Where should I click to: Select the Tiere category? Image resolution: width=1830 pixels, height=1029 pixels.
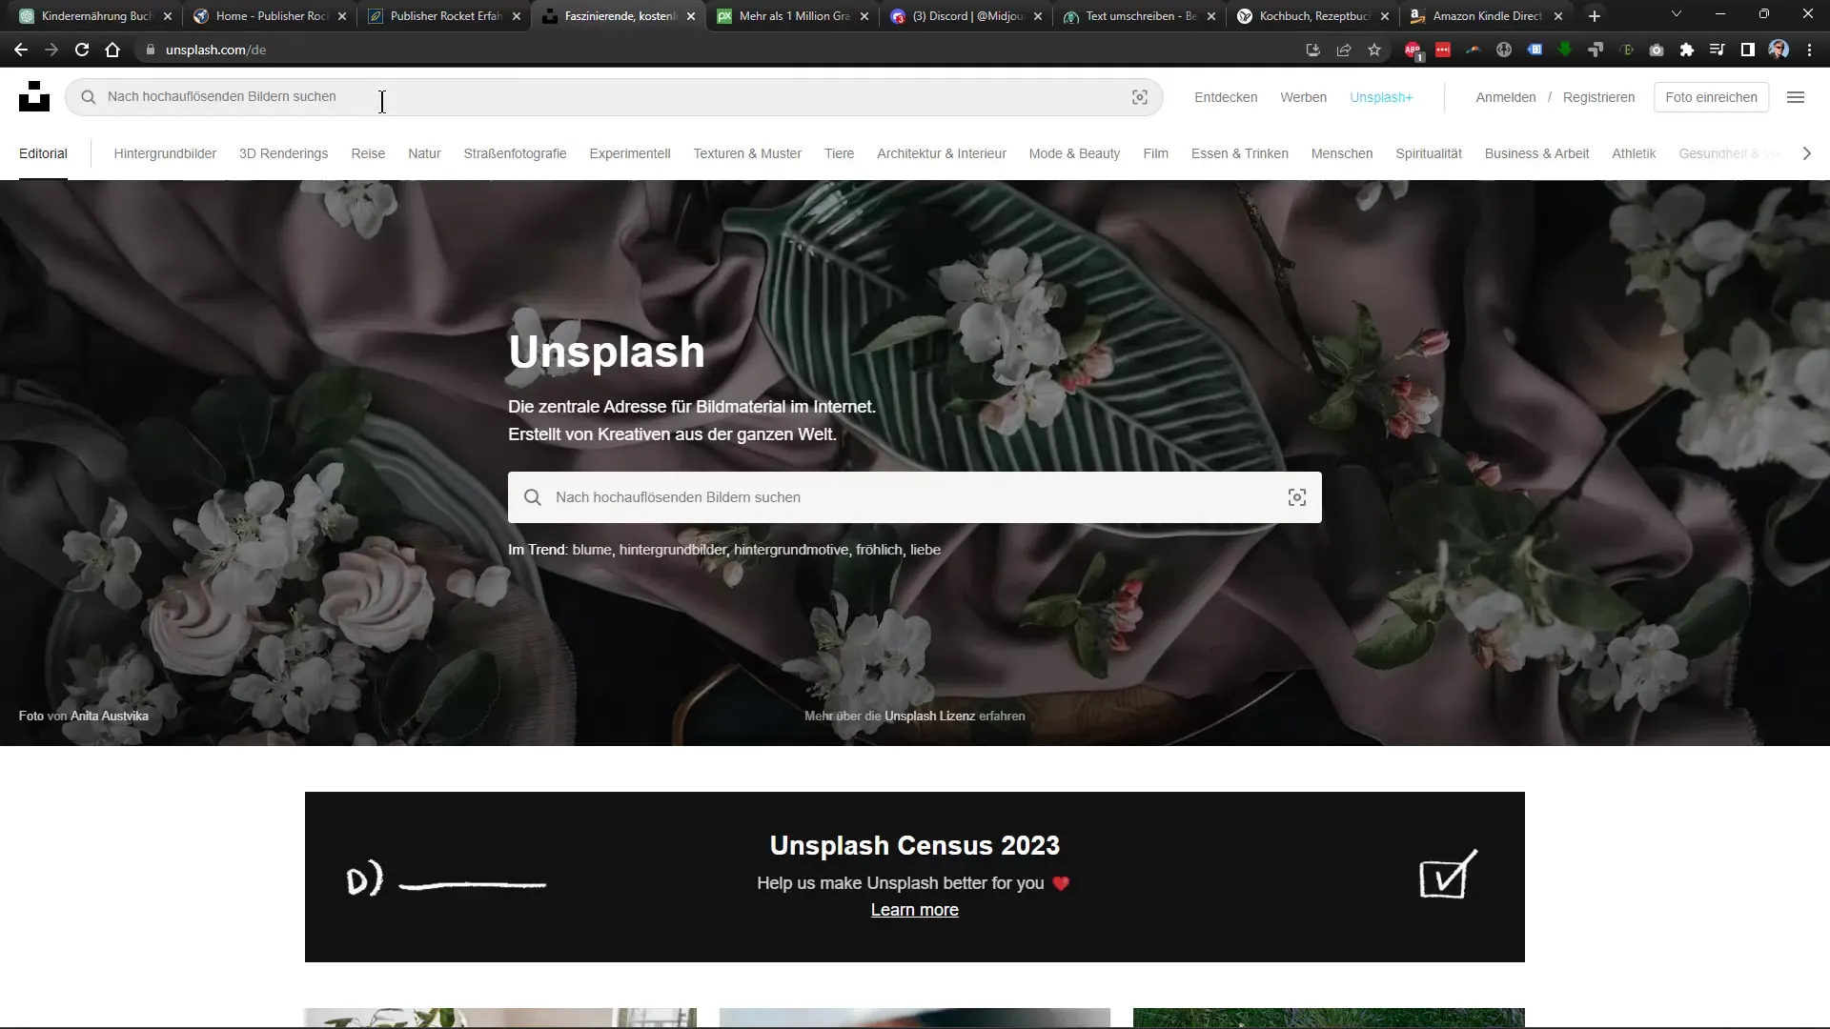(839, 153)
